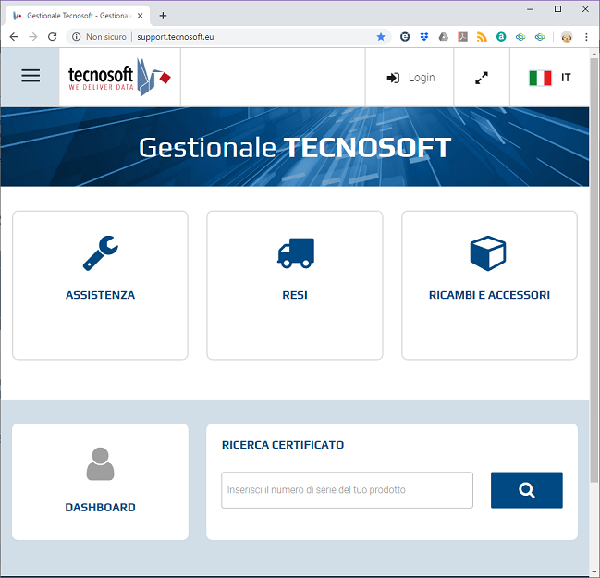Click the browser forward arrow
Screen dimensions: 600x578
pyautogui.click(x=33, y=37)
